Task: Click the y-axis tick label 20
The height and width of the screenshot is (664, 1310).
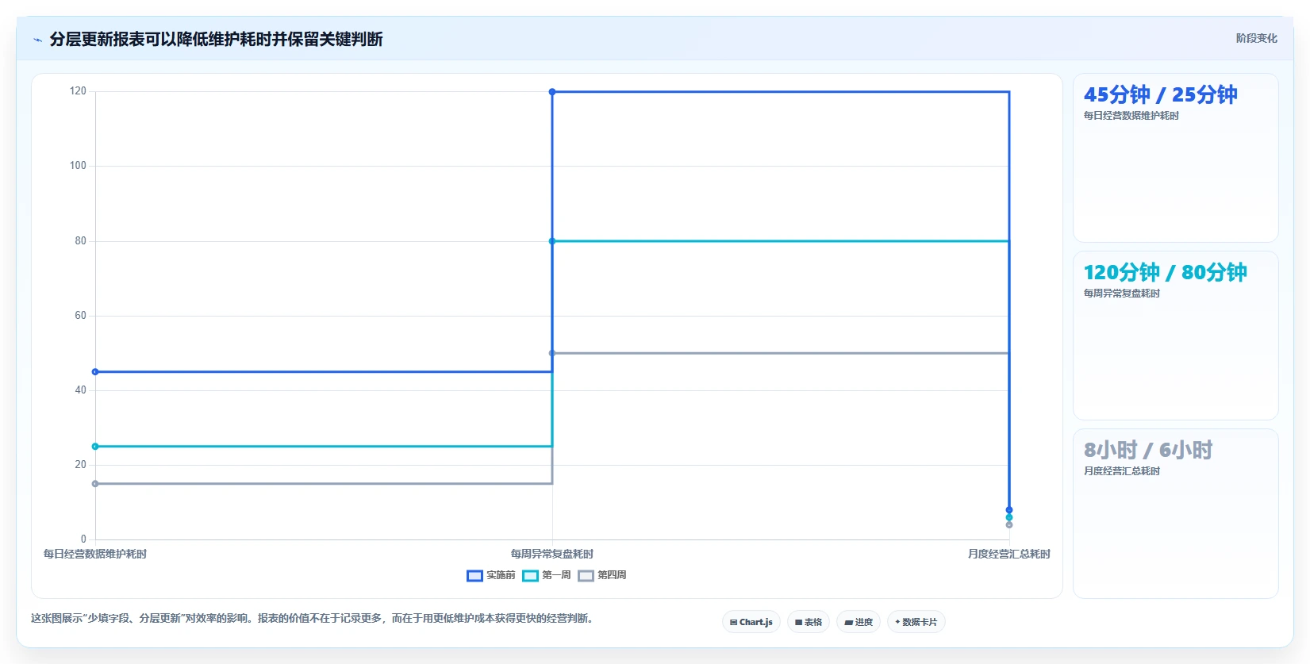Action: (x=80, y=465)
